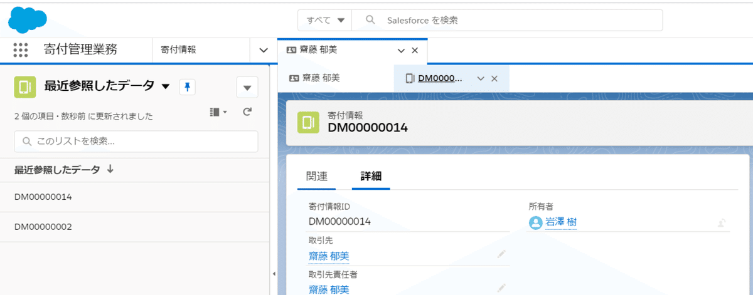Viewport: 753px width, 295px height.
Task: Click the record title DM00000014 in header
Action: click(368, 128)
